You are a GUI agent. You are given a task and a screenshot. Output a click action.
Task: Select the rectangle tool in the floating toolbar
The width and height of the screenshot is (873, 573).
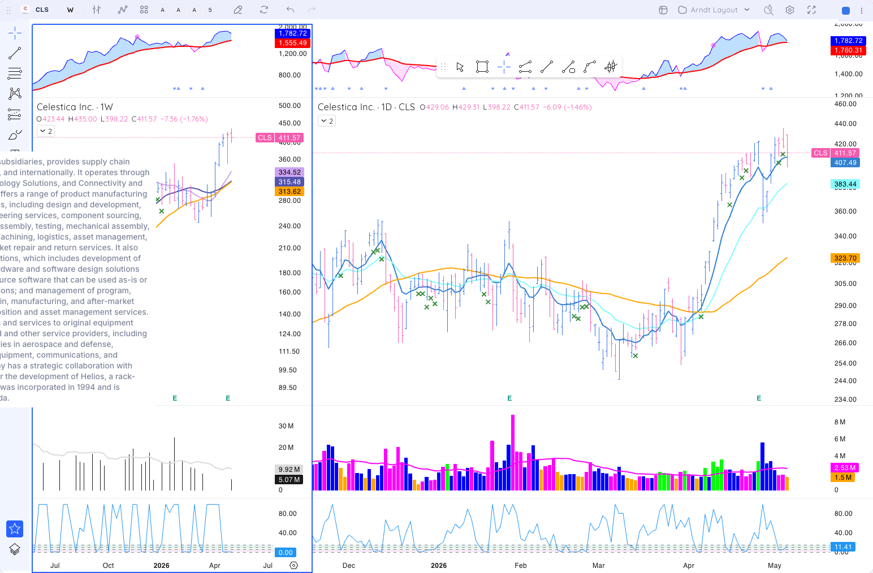coord(482,67)
